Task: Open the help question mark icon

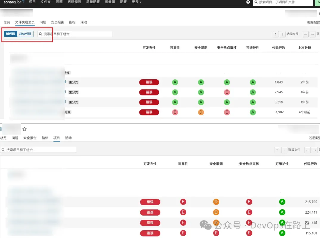Action: click(x=248, y=2)
